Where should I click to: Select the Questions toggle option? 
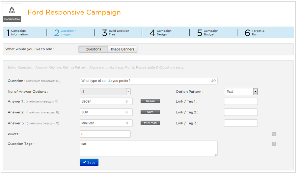93,49
